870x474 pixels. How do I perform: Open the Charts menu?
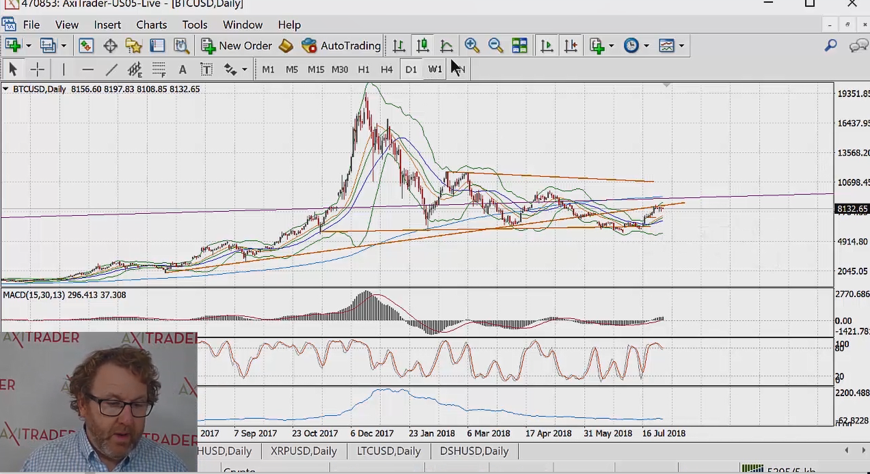pos(151,25)
